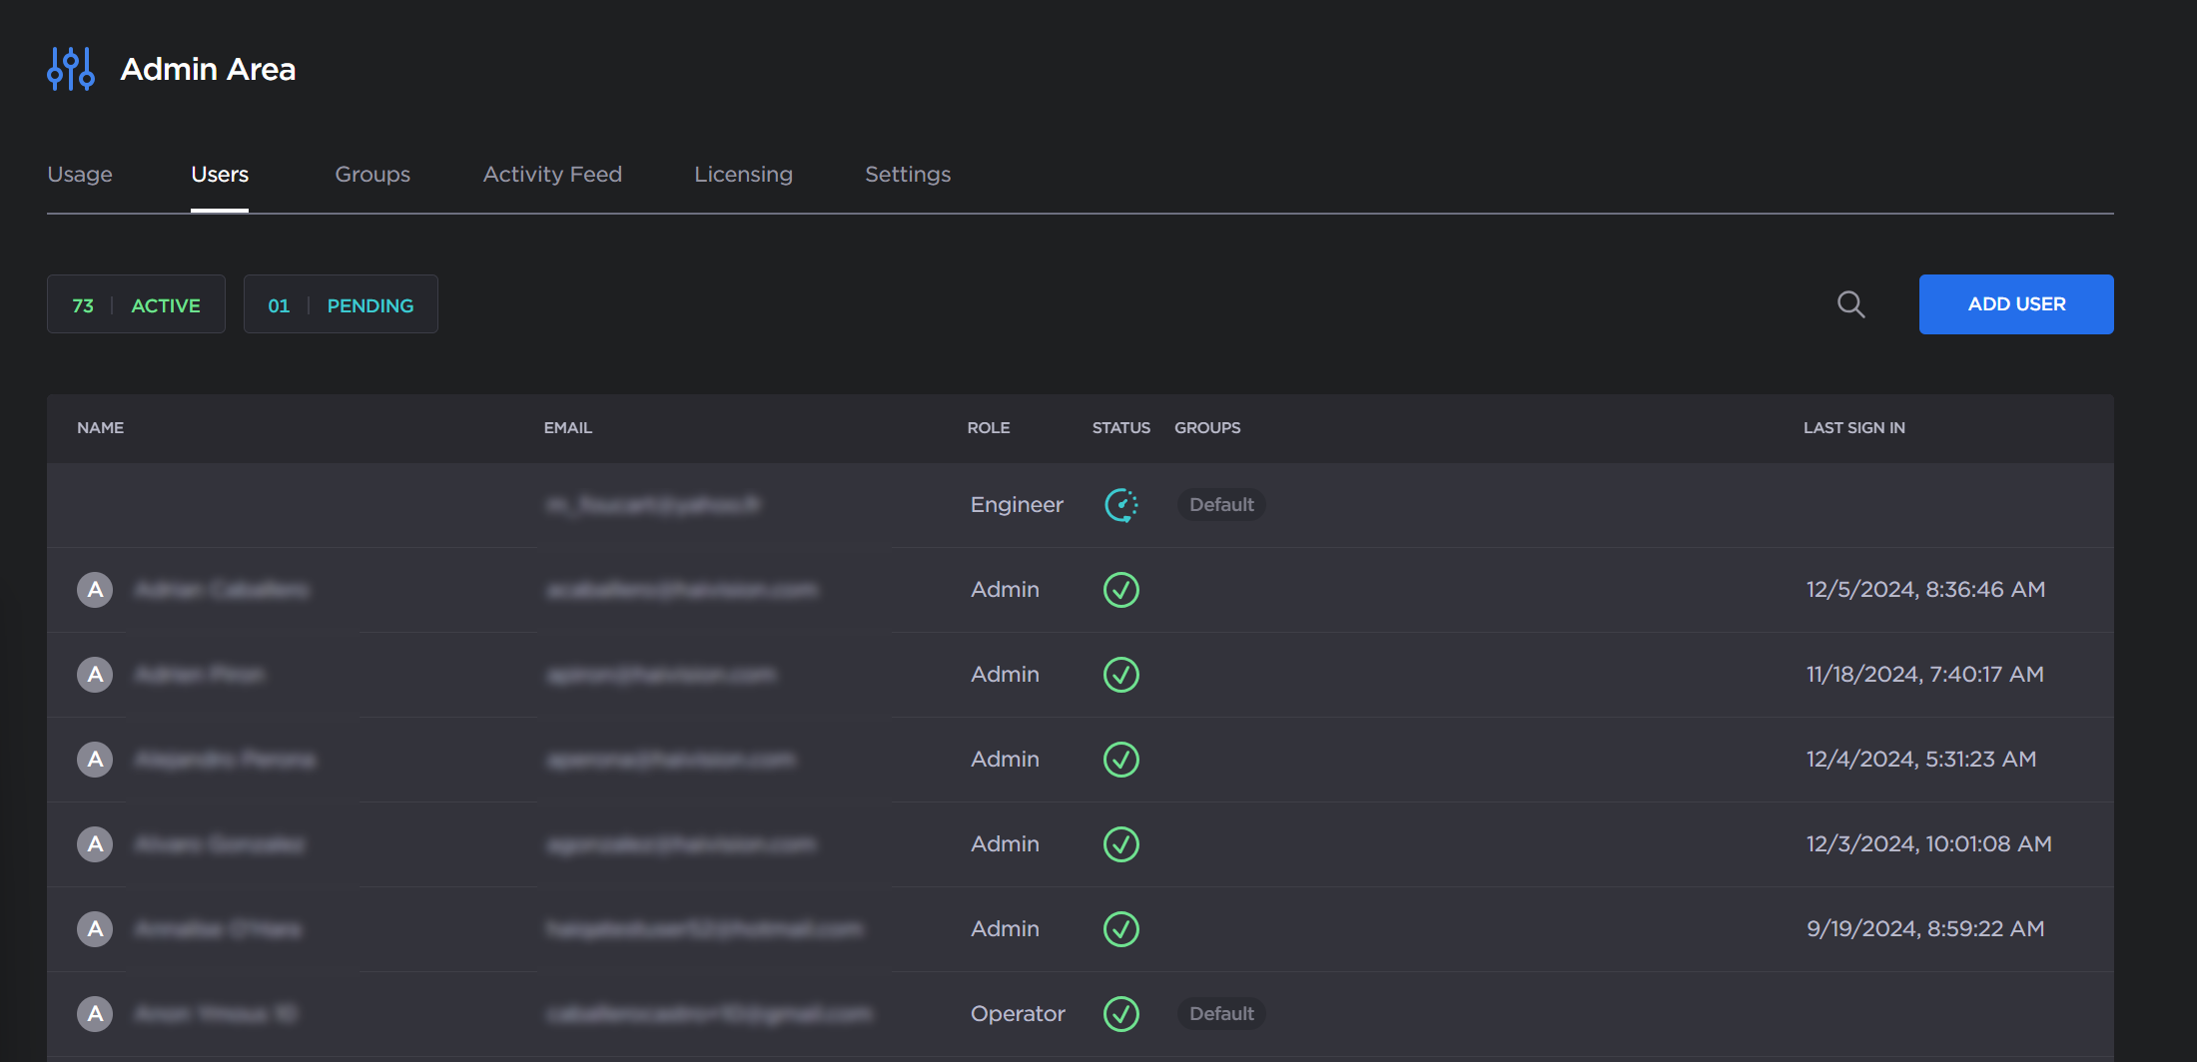Click the active status check on the Operator row
Screen dimensions: 2197x1062
(x=1120, y=1014)
